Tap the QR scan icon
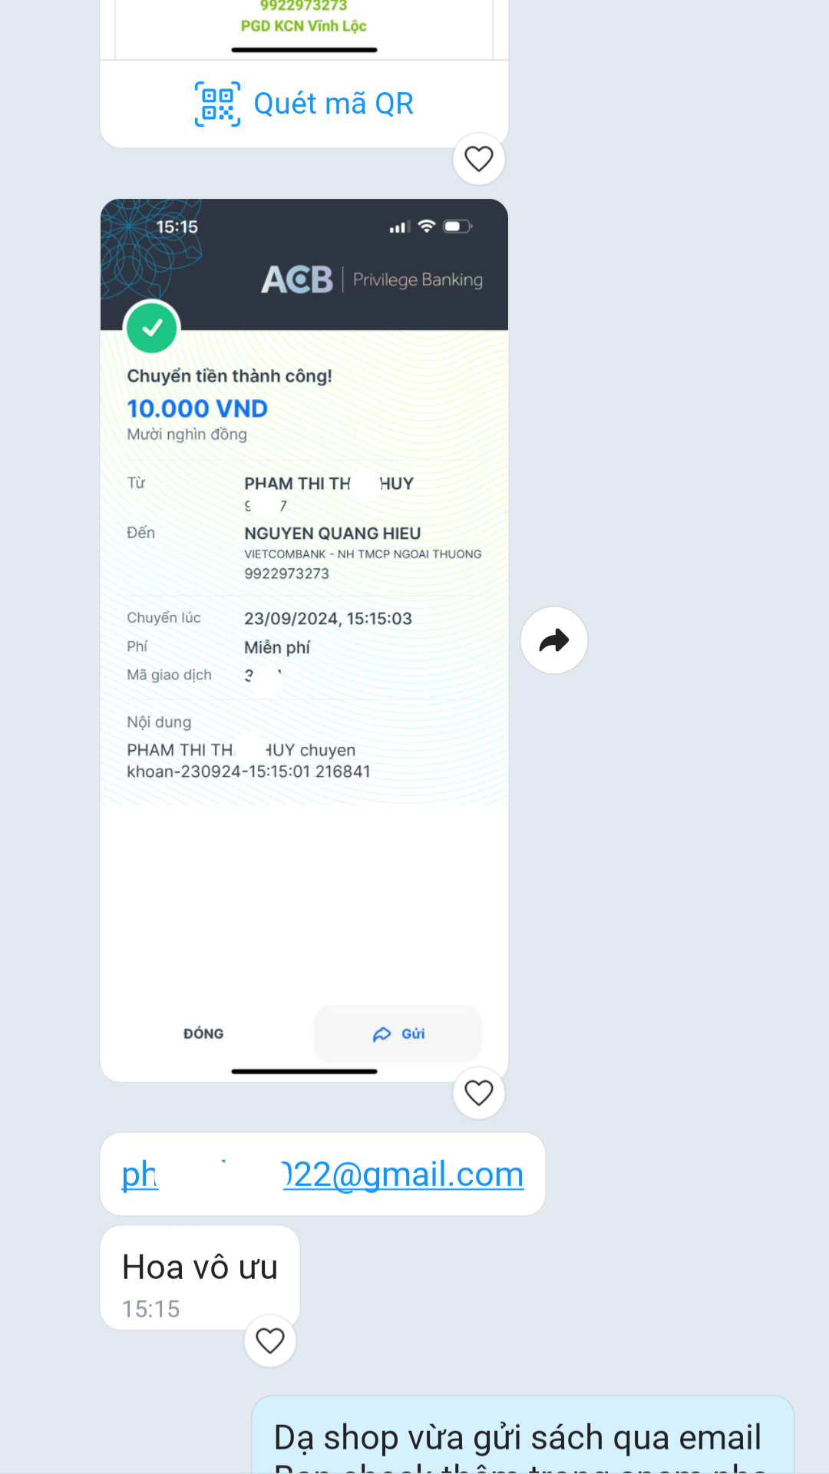The width and height of the screenshot is (829, 1474). 217,104
